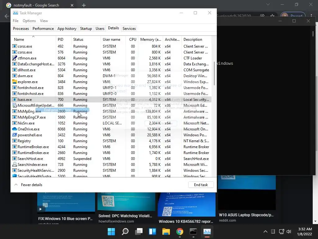The image size is (318, 239).
Task: Sort by the CPU column header
Action: click(132, 40)
